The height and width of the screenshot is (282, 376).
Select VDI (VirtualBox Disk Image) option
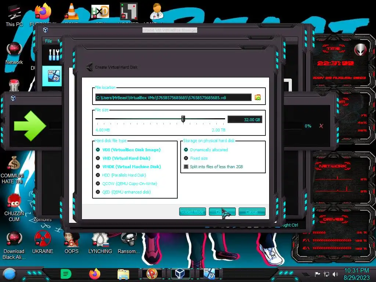(128, 150)
